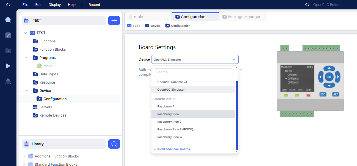357x166 pixels.
Task: Click the expand arrows sidebar icon
Action: (8, 35)
